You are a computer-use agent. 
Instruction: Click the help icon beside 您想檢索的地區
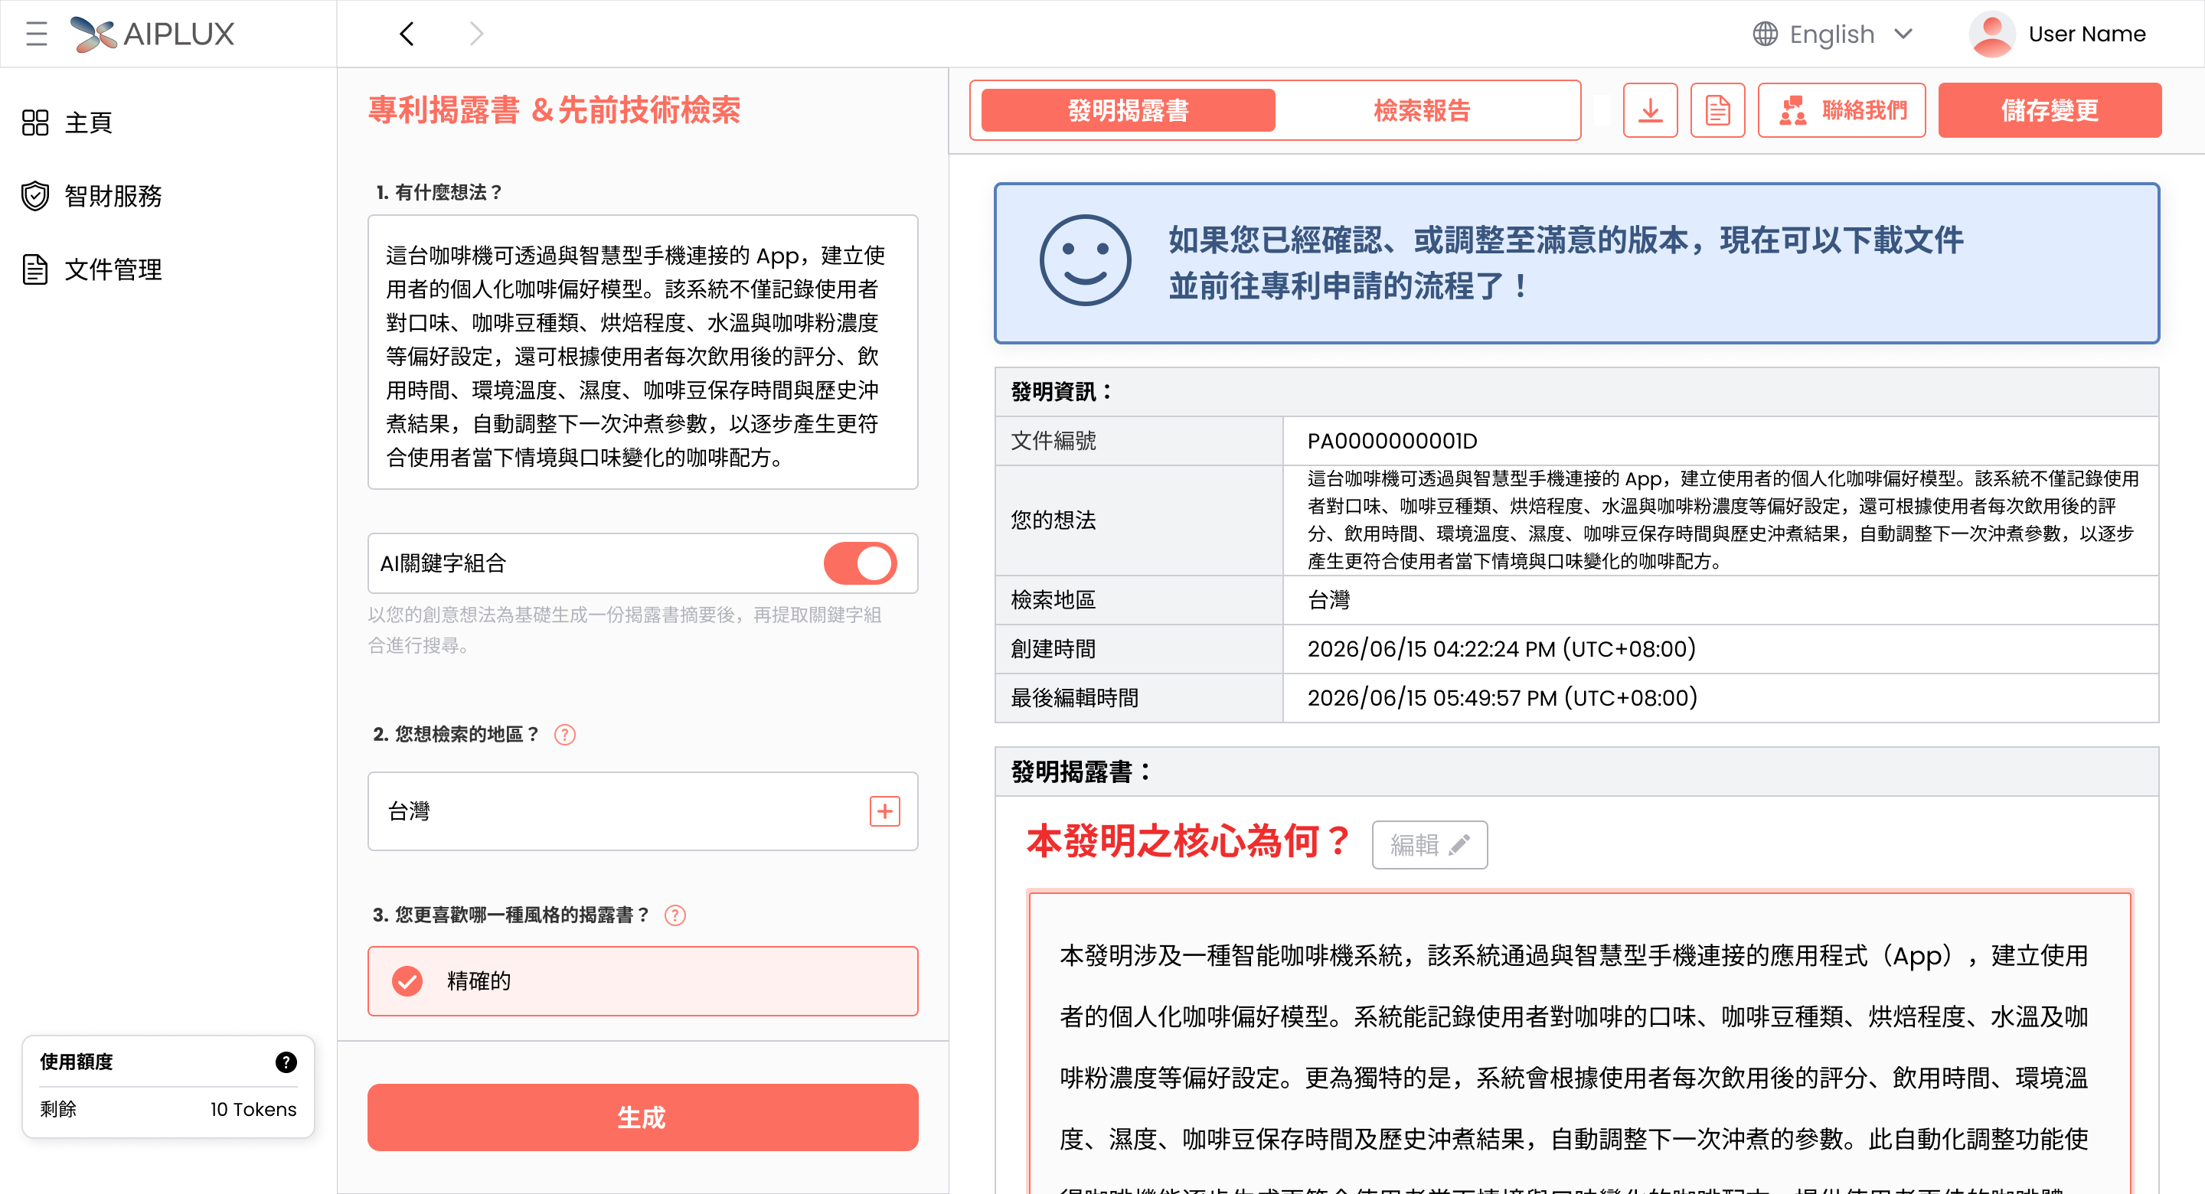pos(565,734)
